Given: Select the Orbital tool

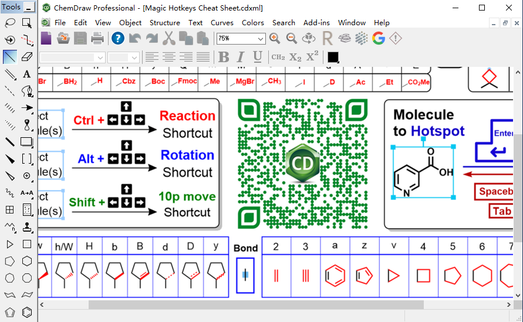Looking at the screenshot, I should (x=26, y=125).
